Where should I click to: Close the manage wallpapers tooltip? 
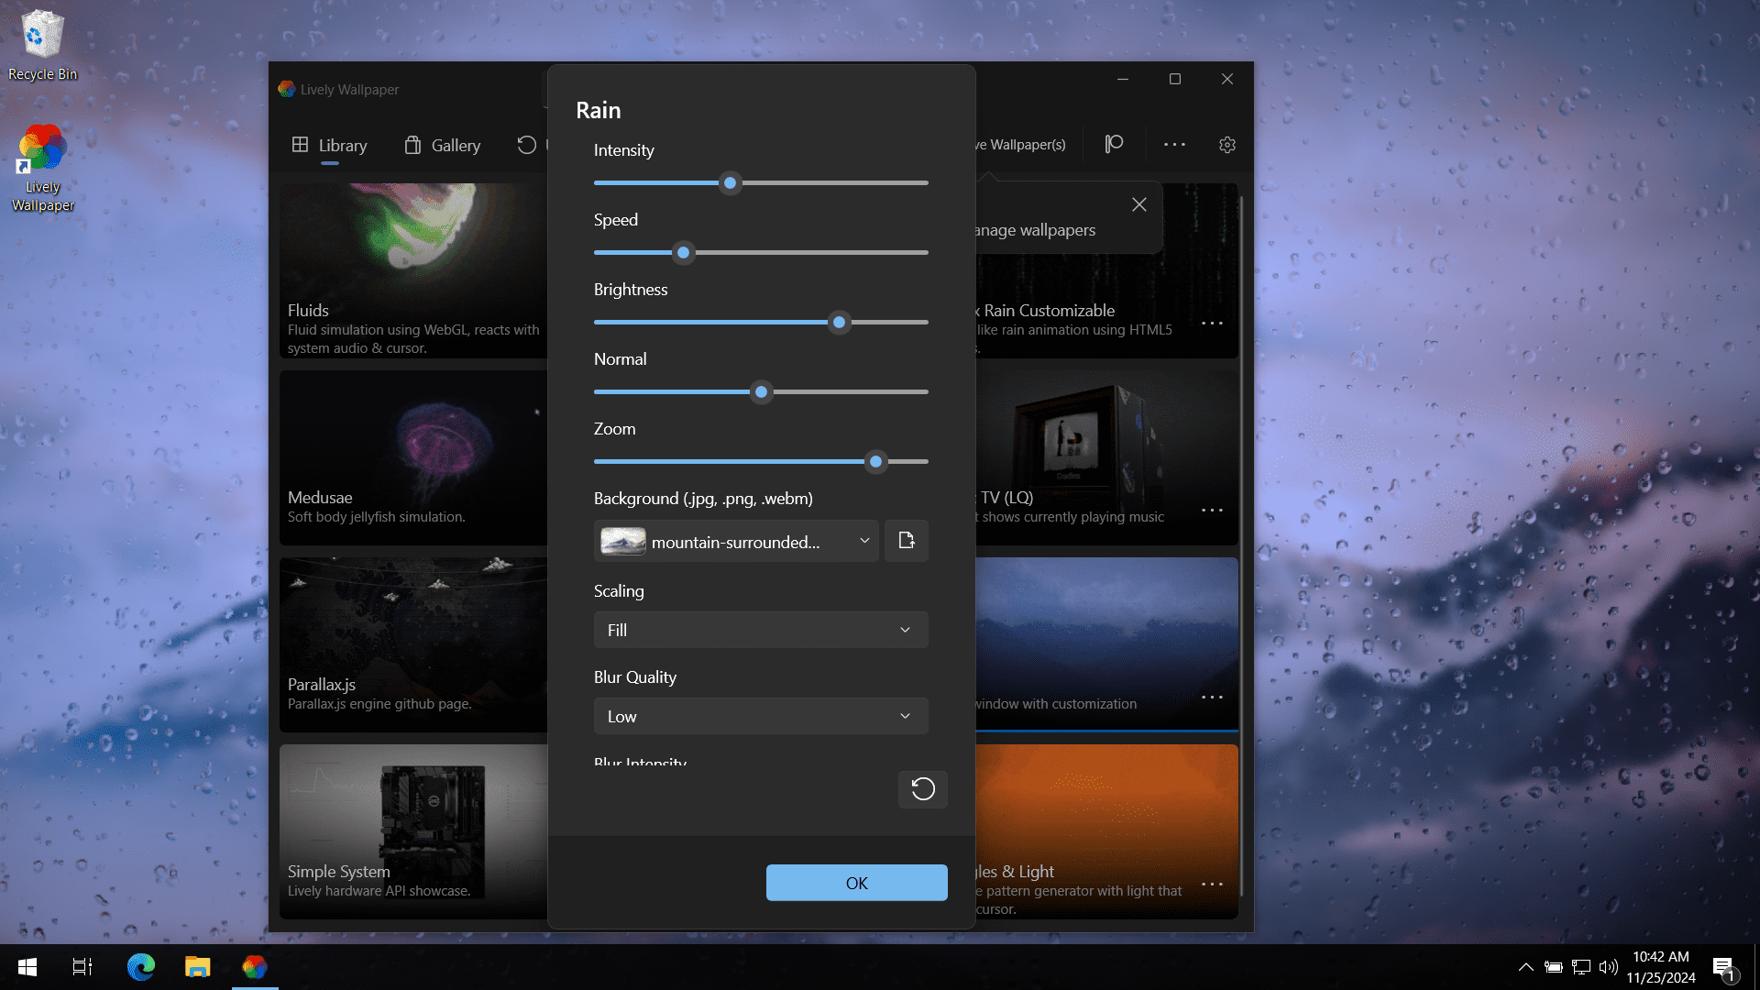tap(1138, 204)
